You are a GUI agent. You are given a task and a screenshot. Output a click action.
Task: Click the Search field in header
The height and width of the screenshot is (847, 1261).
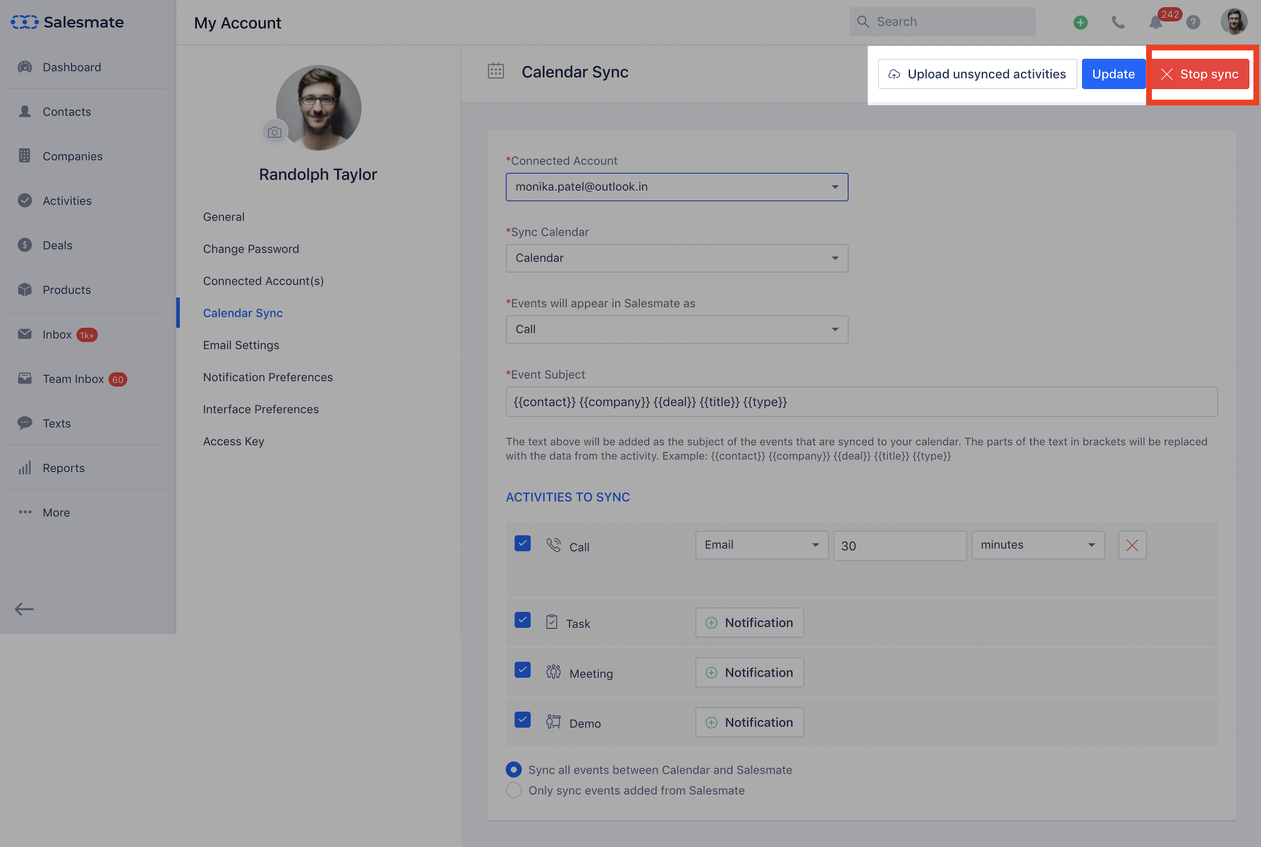point(942,22)
